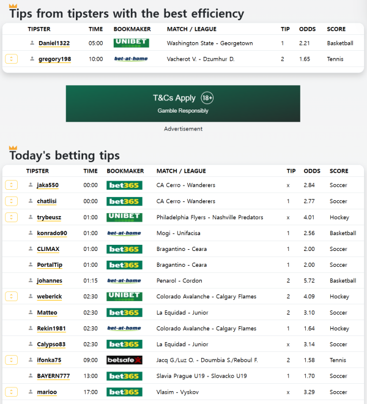Screen dimensions: 367x404
Task: Click the bet-at-home logo for johannes
Action: pyautogui.click(x=124, y=280)
